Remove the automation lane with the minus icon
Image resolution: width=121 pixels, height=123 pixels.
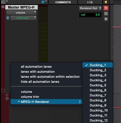(x=7, y=95)
